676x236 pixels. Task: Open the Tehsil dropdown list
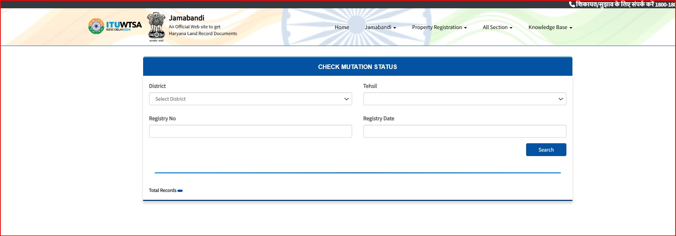(464, 99)
